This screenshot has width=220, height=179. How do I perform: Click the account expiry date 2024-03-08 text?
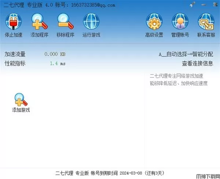[131, 173]
